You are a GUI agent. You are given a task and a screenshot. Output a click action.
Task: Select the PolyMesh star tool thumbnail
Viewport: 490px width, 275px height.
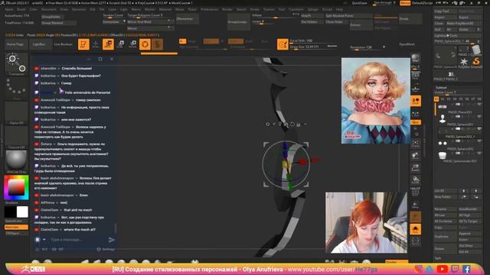click(x=464, y=61)
